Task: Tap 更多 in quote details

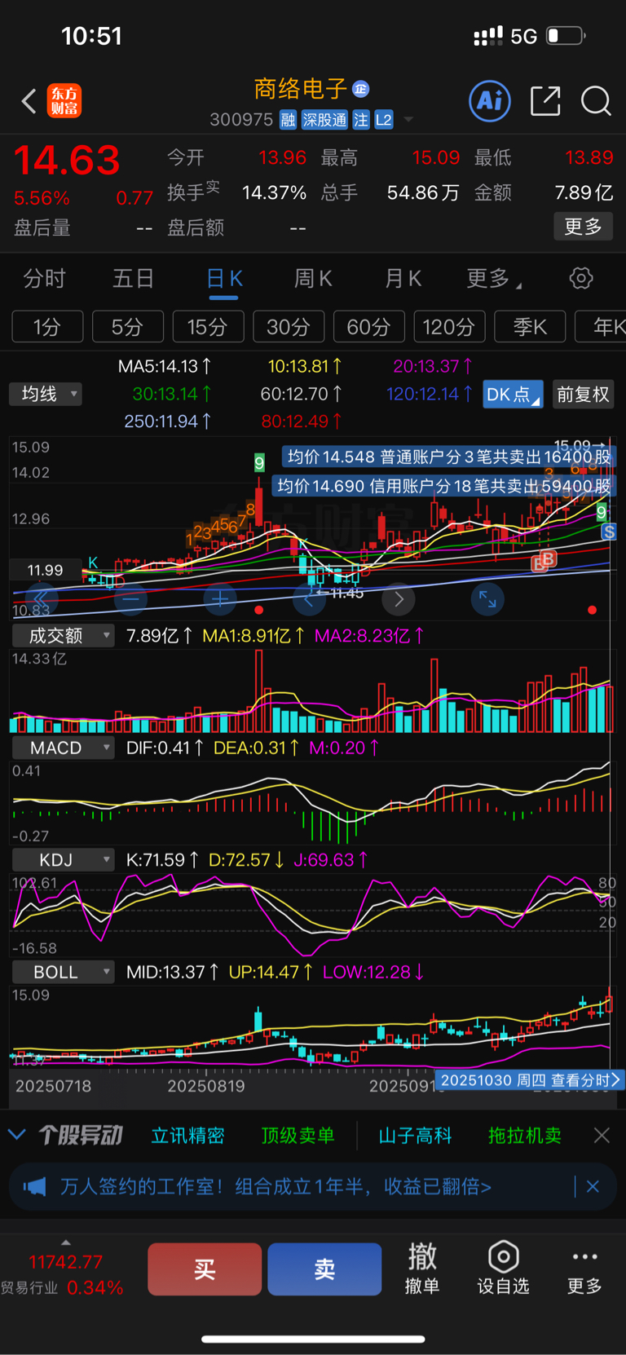Action: [x=583, y=227]
